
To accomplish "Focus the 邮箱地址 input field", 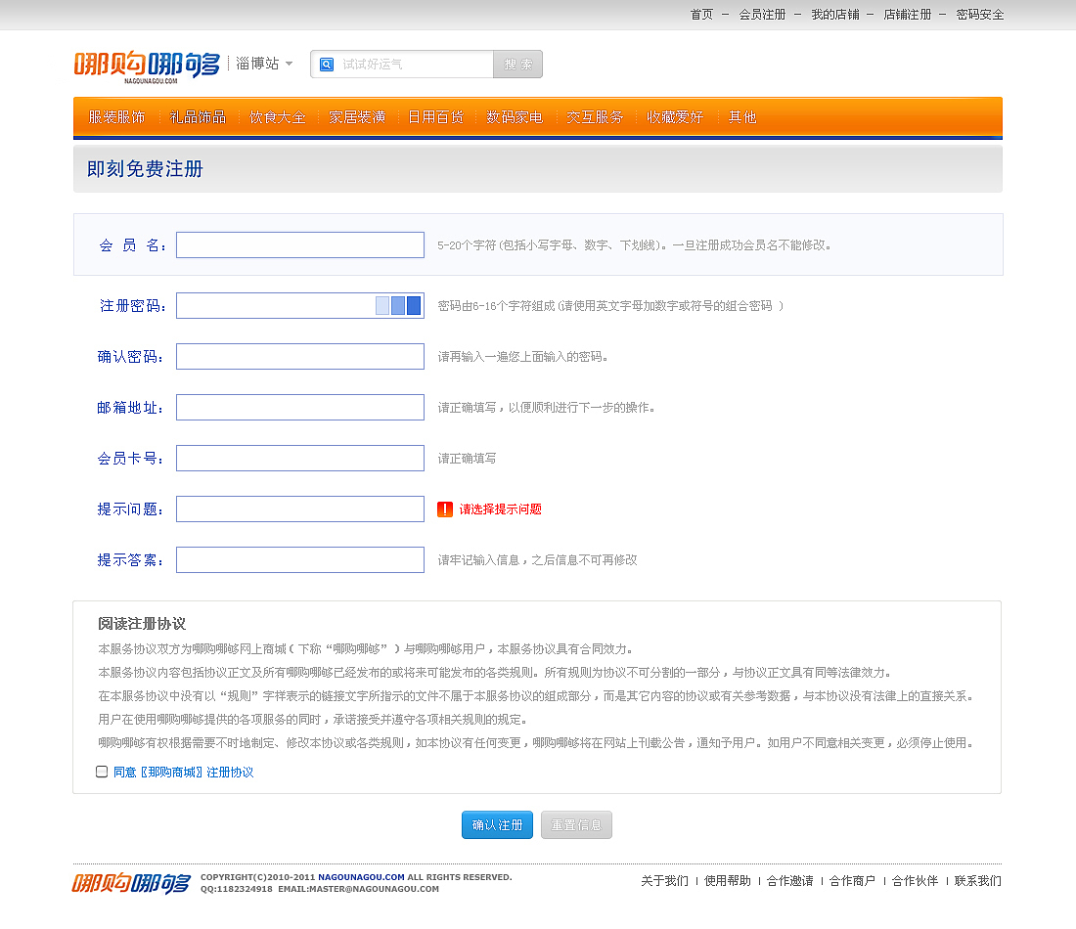I will [300, 408].
